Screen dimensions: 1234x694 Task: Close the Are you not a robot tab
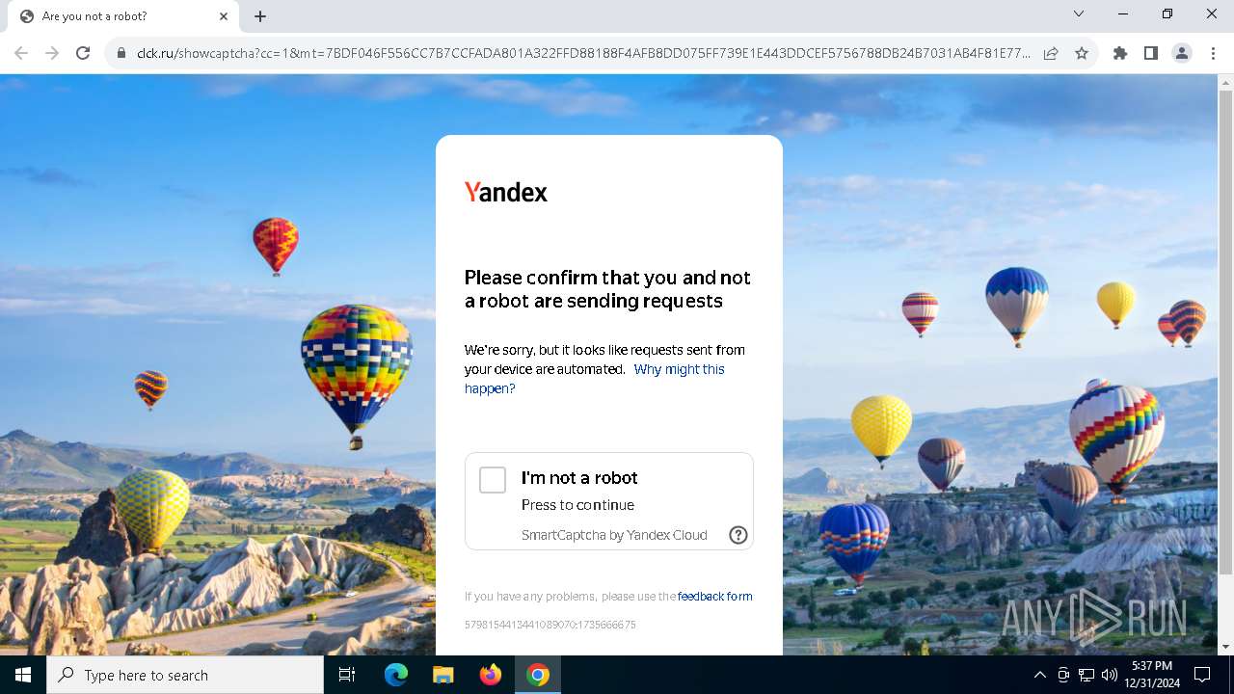point(224,16)
